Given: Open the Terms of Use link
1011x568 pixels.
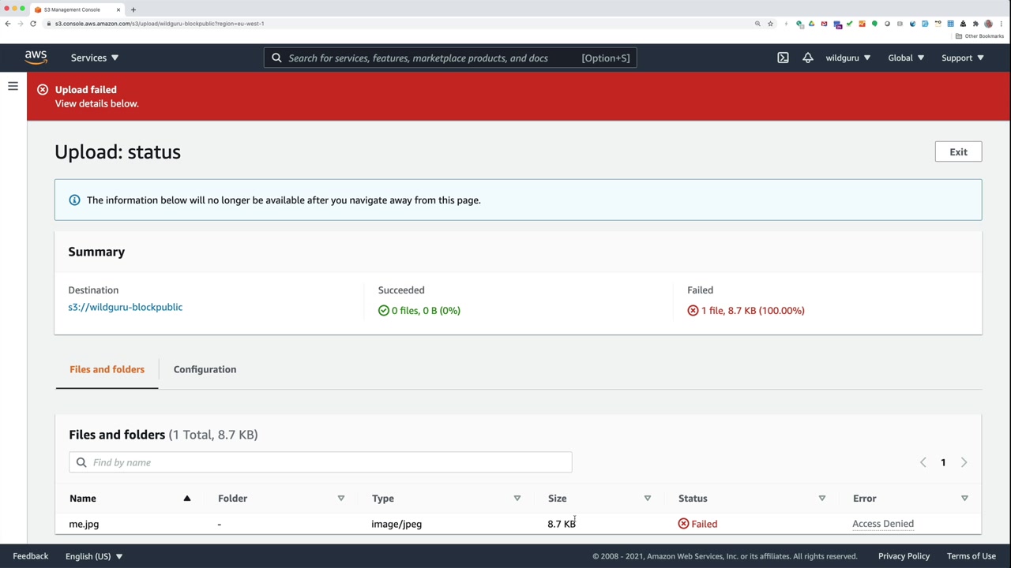Looking at the screenshot, I should [x=971, y=556].
